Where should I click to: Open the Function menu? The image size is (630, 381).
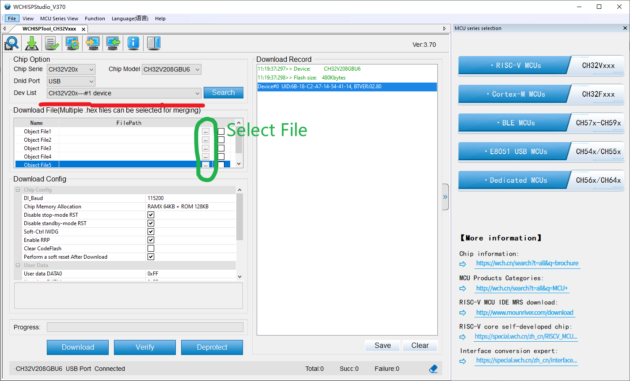tap(95, 19)
